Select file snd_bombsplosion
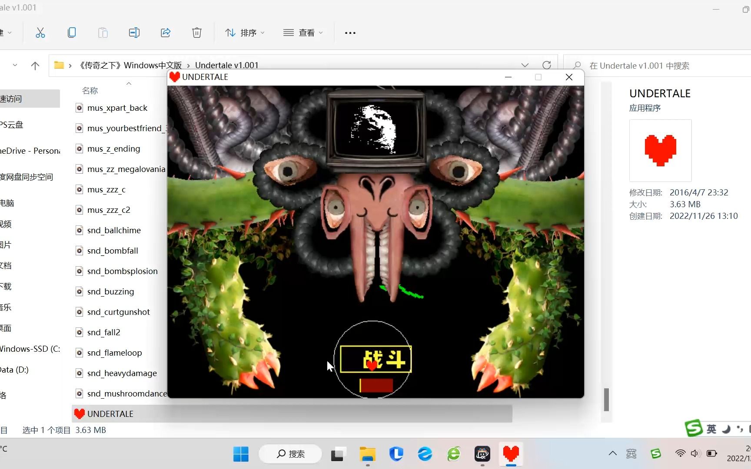The image size is (751, 469). (123, 271)
